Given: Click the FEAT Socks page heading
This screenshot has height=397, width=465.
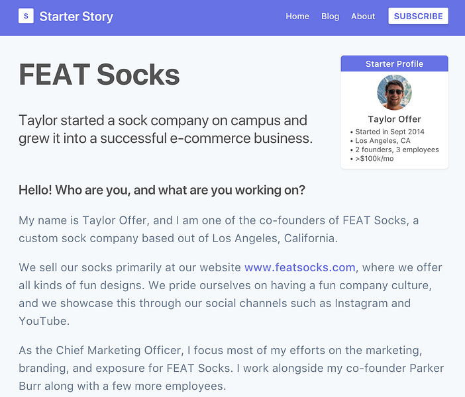Looking at the screenshot, I should point(99,75).
